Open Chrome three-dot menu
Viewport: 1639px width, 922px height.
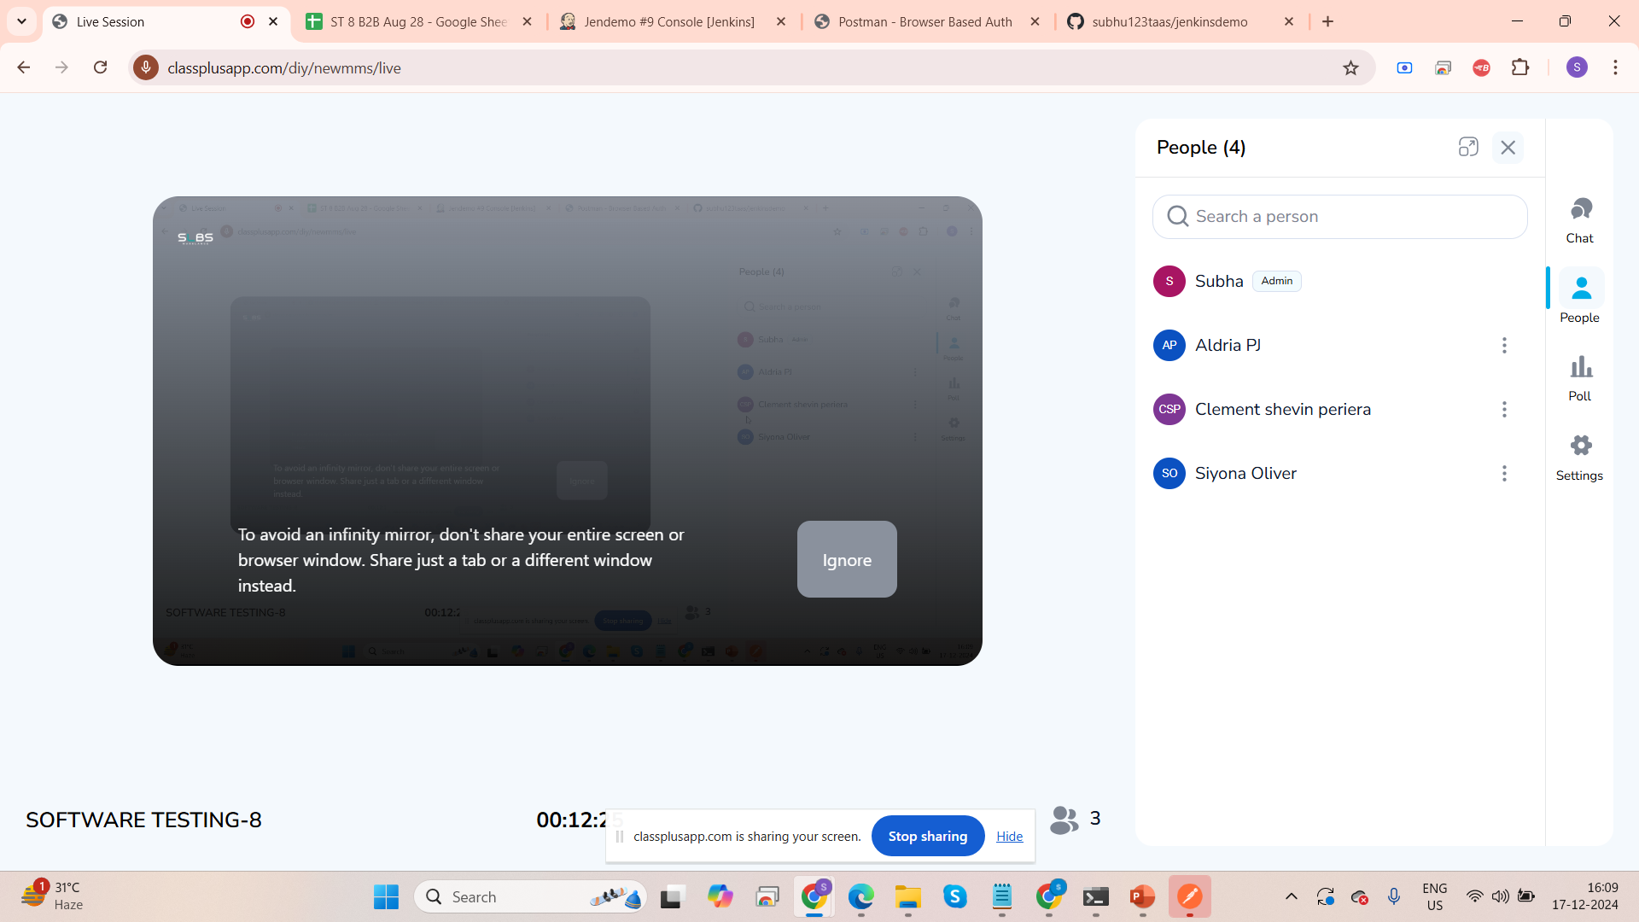click(1615, 67)
